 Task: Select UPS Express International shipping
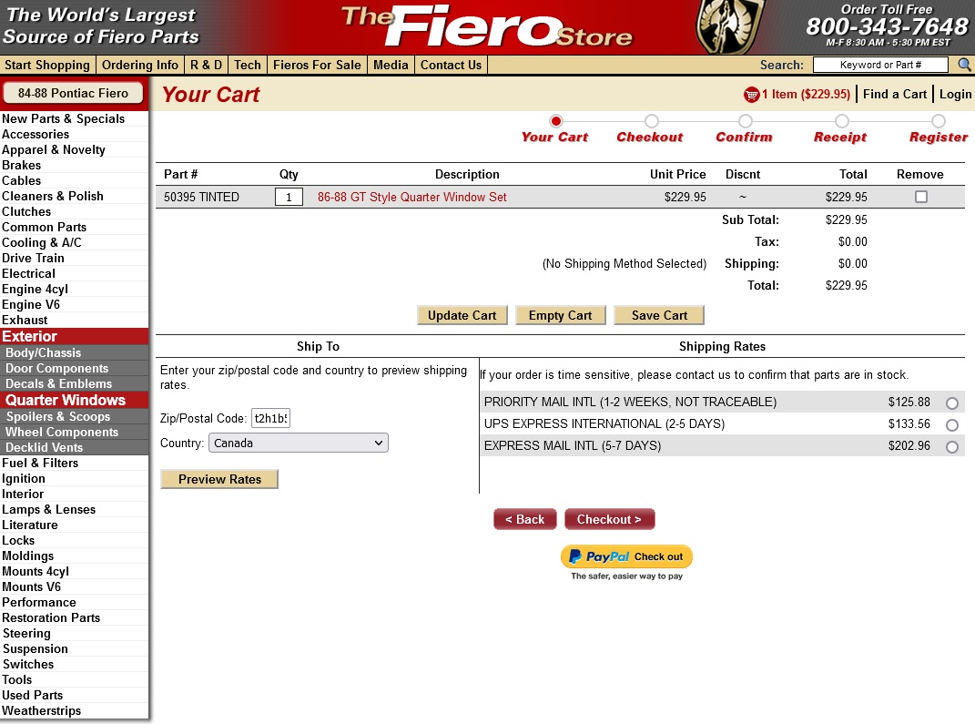point(952,425)
